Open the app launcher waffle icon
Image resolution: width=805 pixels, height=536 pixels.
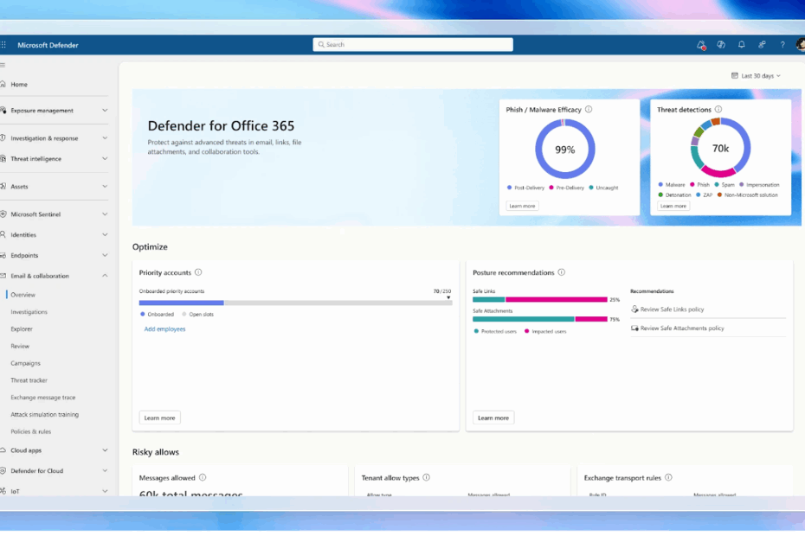click(x=4, y=45)
